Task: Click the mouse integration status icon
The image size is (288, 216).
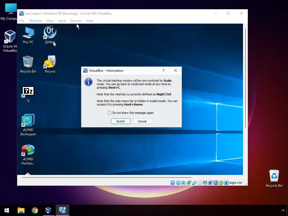Action: click(x=221, y=183)
